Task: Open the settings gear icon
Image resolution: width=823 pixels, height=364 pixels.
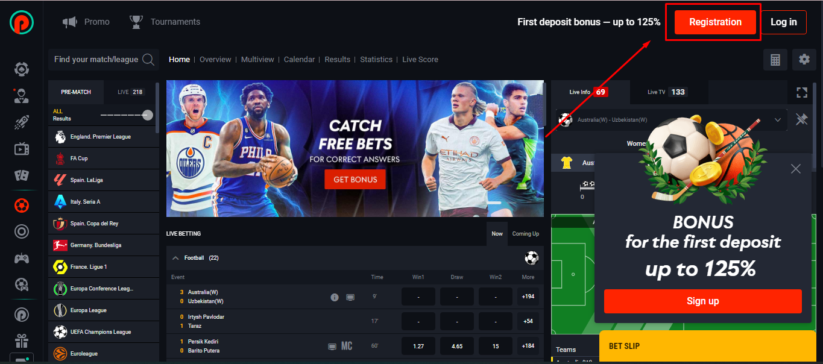Action: 804,60
